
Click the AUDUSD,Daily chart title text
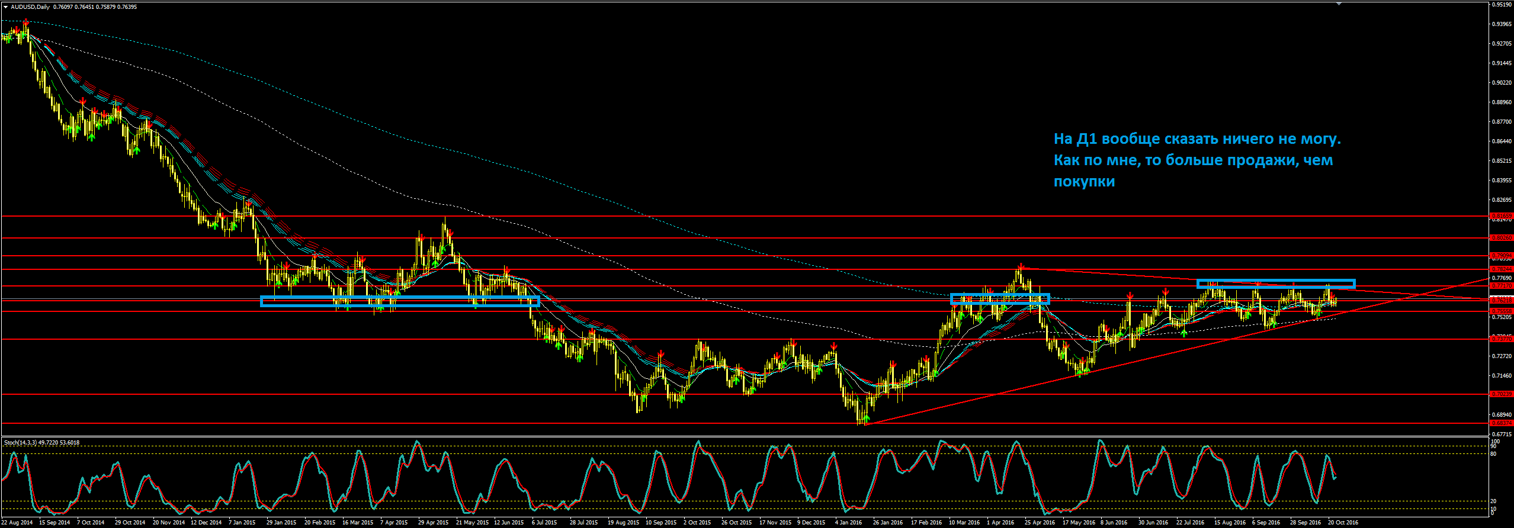[30, 7]
